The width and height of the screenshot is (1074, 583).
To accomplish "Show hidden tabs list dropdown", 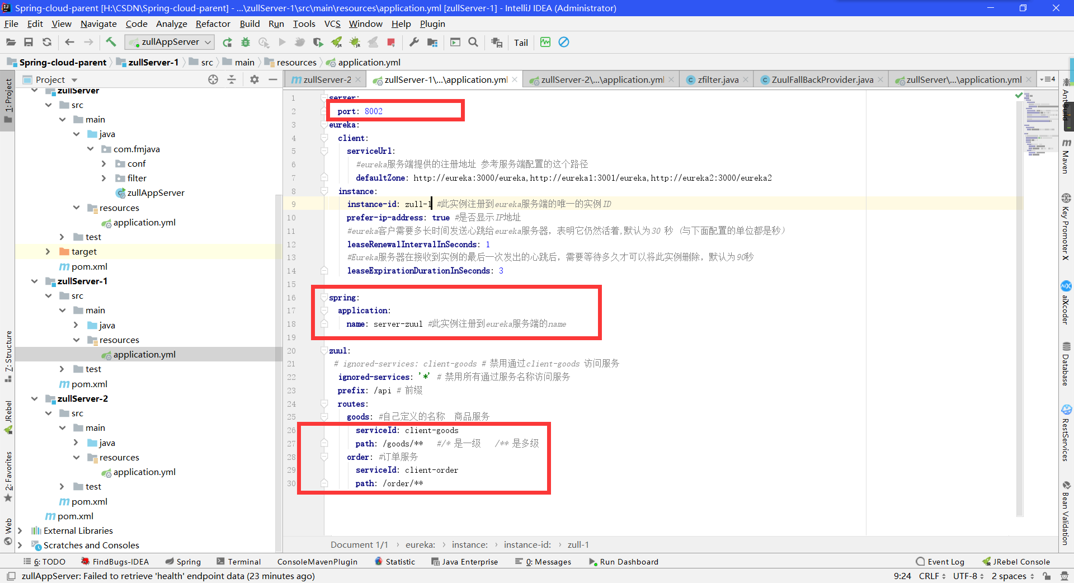I will 1047,79.
